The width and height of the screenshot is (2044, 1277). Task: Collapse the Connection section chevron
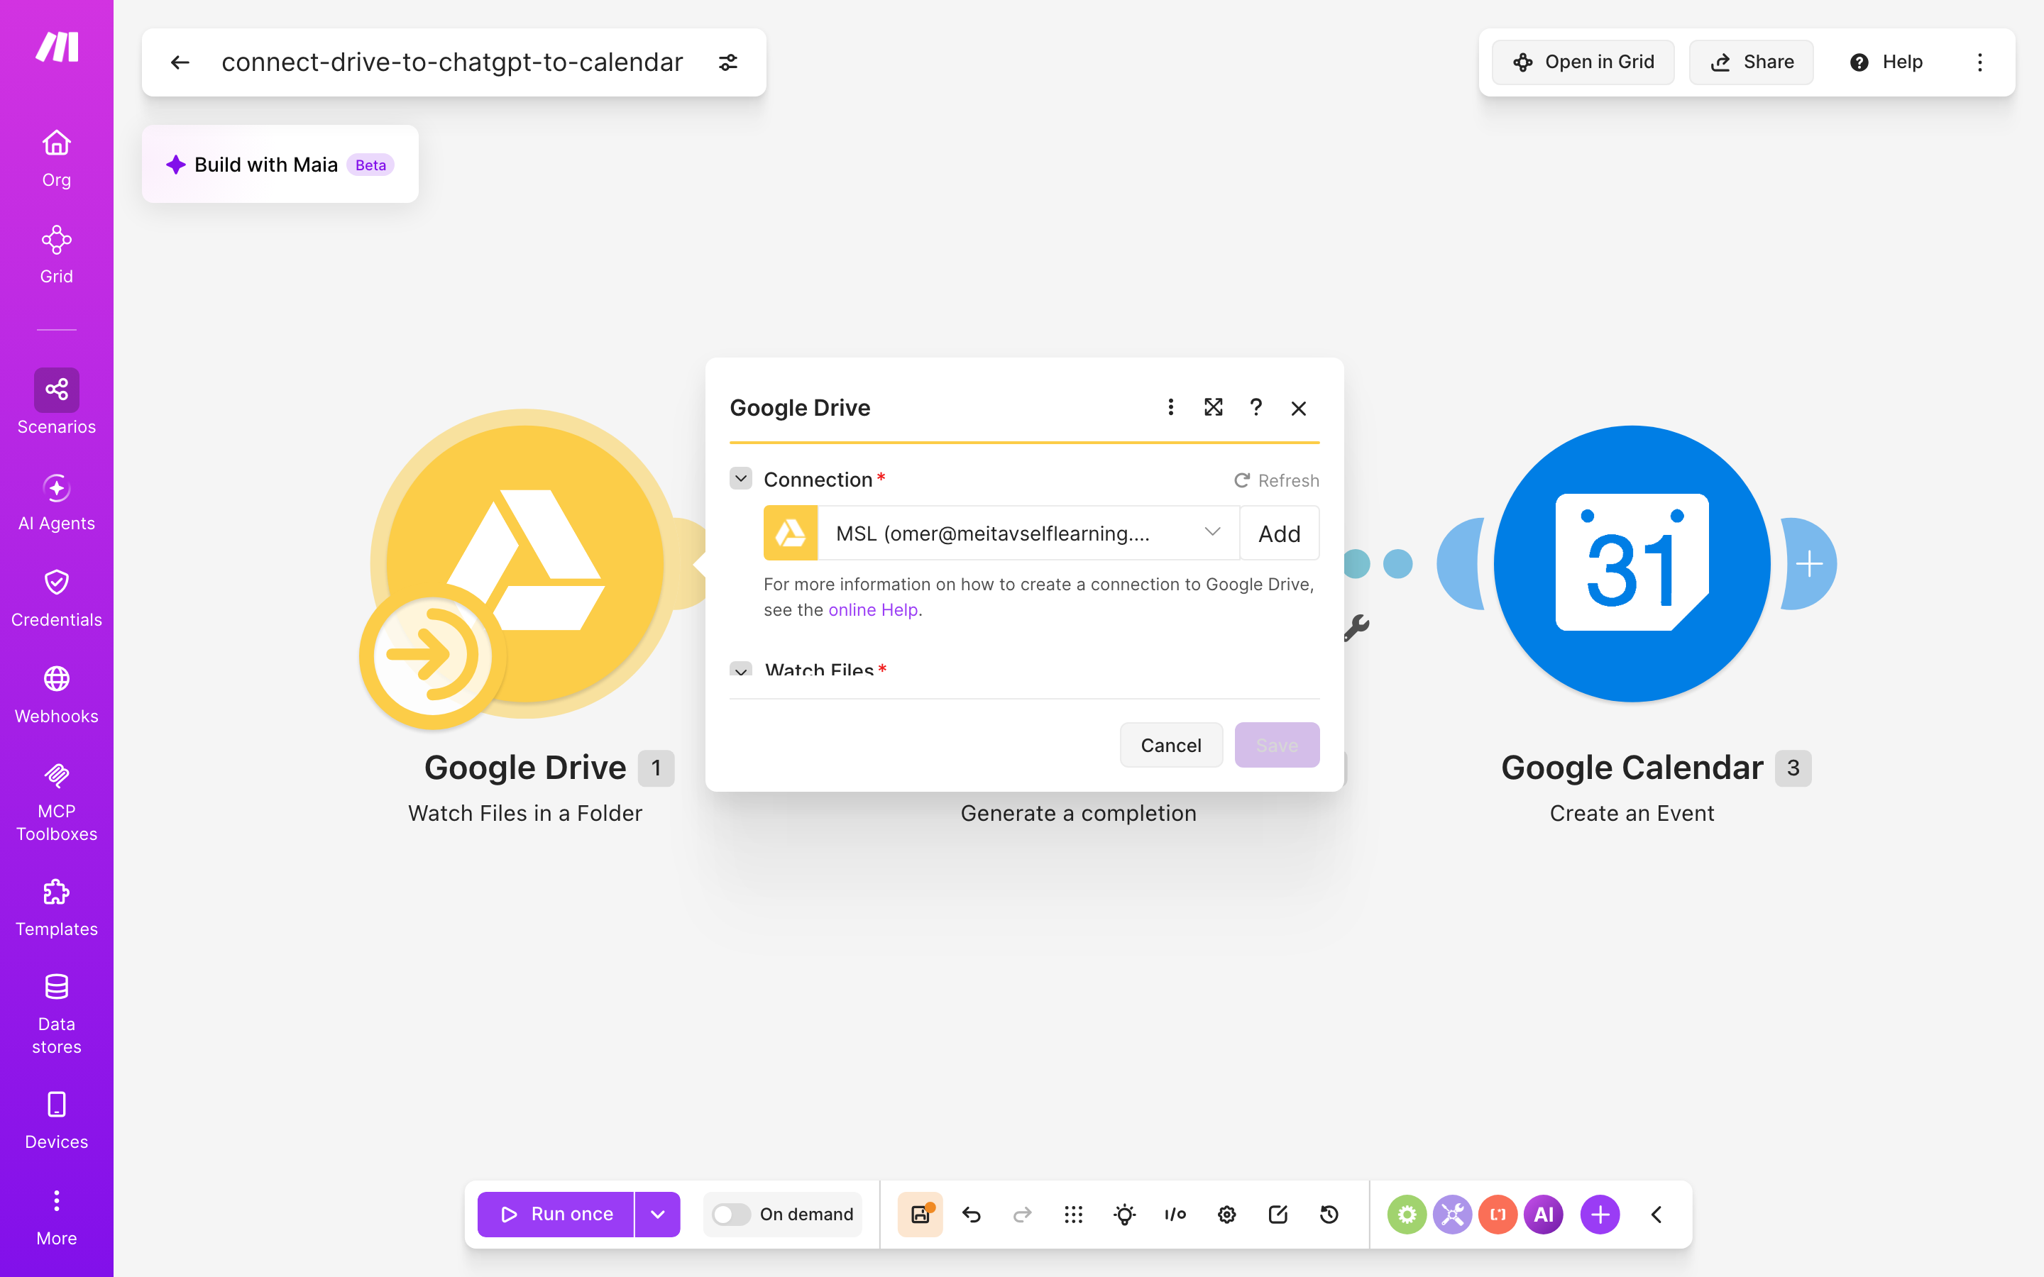[x=741, y=479]
